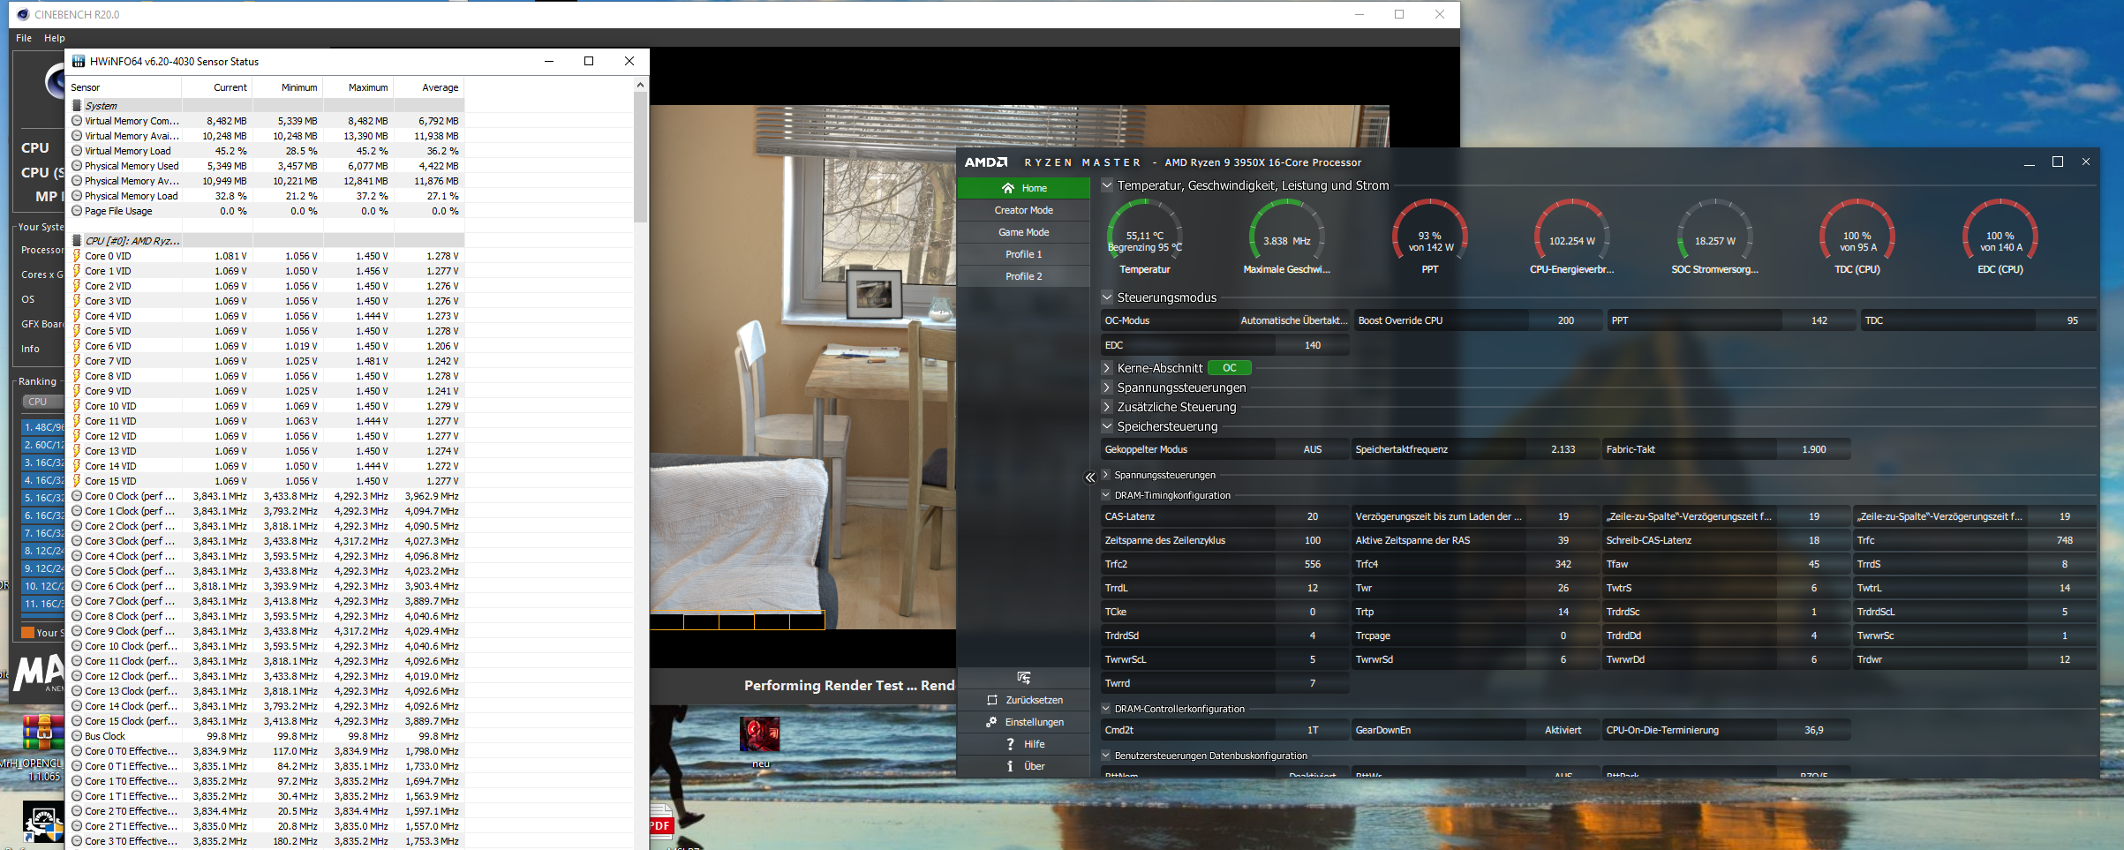Click the Home house icon in Ryzen Master

1008,188
